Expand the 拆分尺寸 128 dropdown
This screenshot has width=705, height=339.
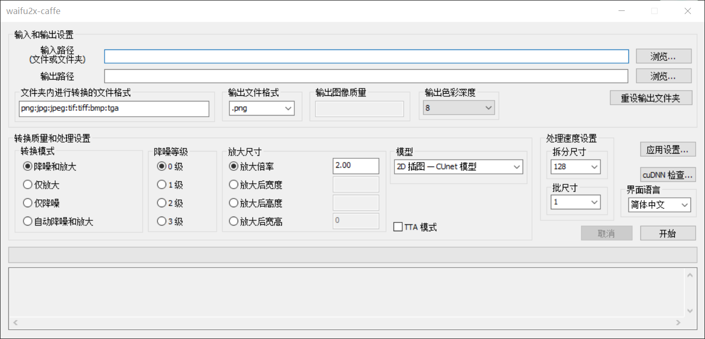click(575, 167)
